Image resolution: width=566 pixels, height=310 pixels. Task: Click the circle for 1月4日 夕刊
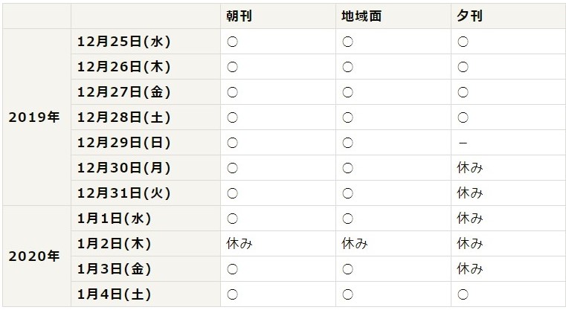pos(463,294)
